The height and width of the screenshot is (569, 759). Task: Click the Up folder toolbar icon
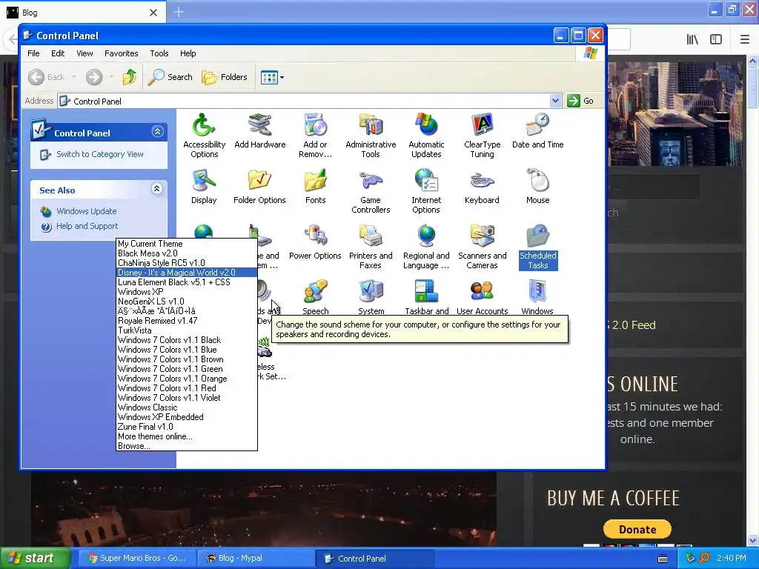(129, 77)
